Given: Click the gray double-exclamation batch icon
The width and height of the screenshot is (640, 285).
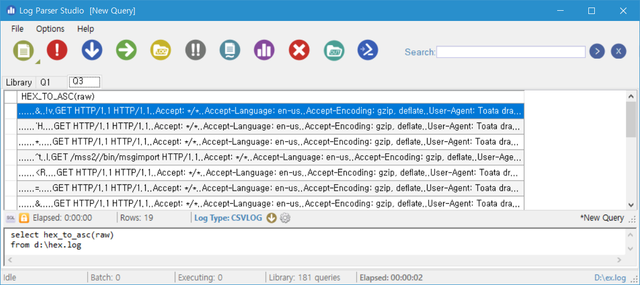Looking at the screenshot, I should (196, 50).
